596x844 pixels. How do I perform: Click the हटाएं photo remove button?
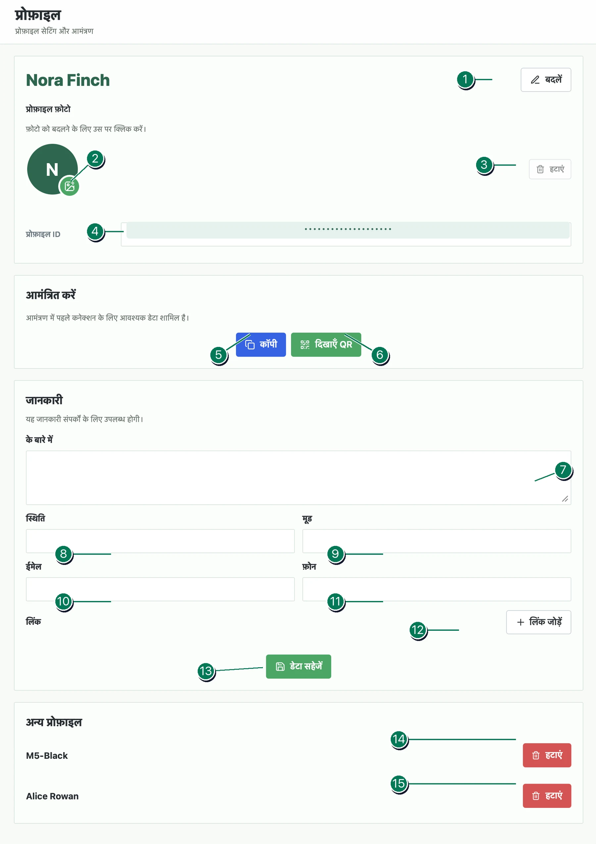[549, 169]
